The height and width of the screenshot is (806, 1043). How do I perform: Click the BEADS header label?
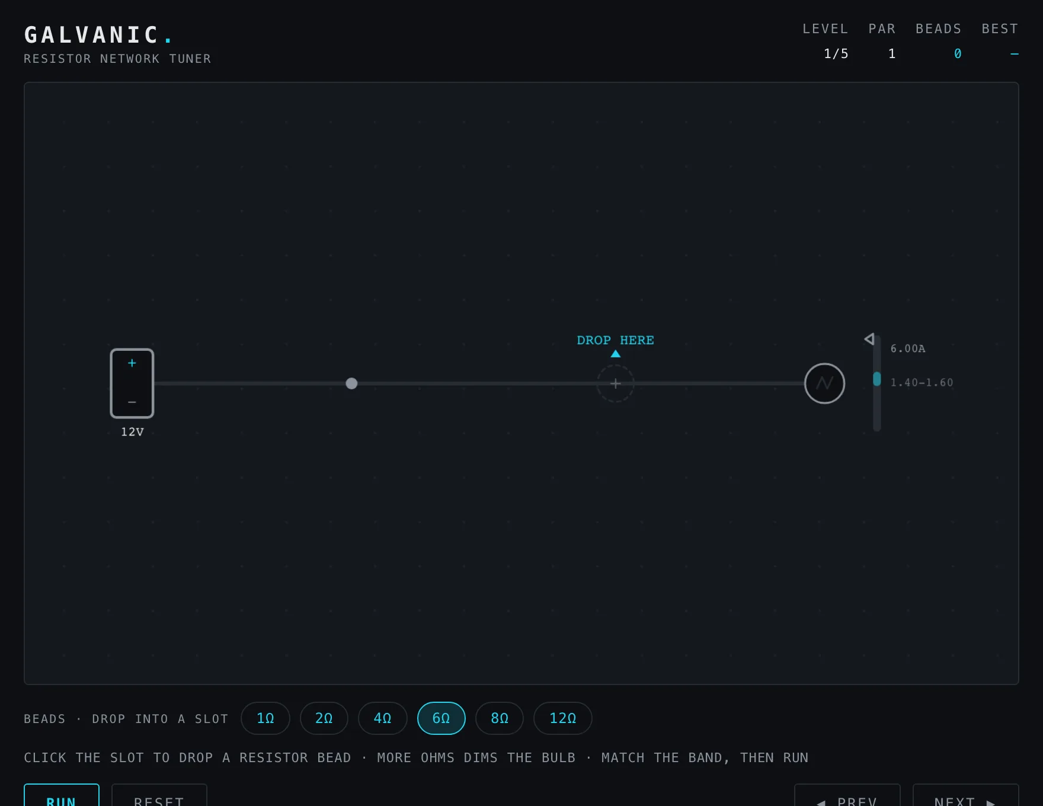pyautogui.click(x=939, y=28)
